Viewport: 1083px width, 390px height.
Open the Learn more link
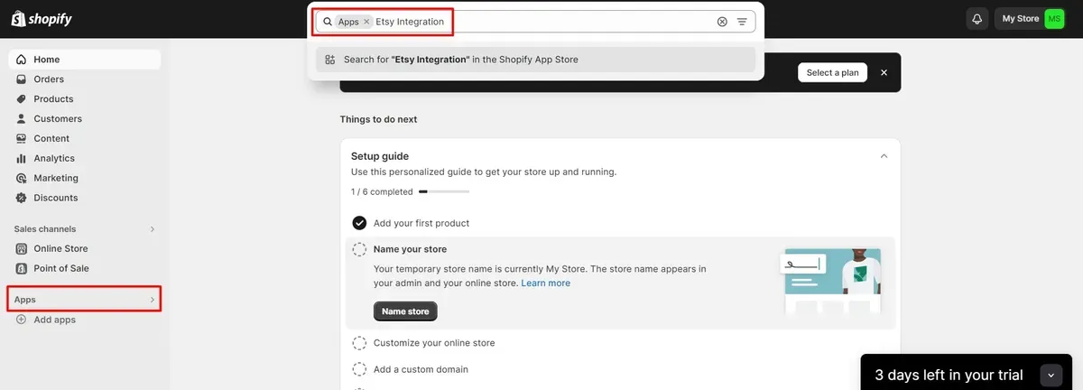click(546, 283)
